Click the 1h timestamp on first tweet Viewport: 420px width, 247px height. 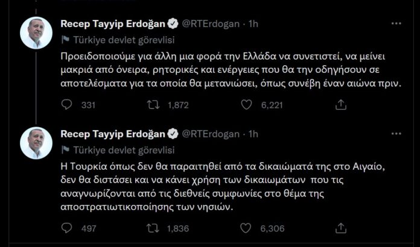point(253,23)
